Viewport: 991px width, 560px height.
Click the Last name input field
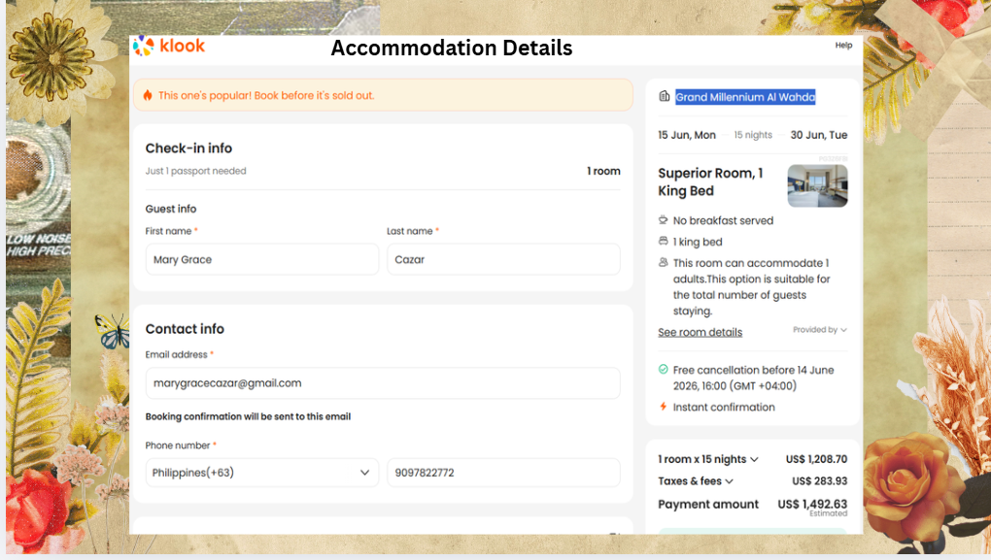pyautogui.click(x=503, y=259)
